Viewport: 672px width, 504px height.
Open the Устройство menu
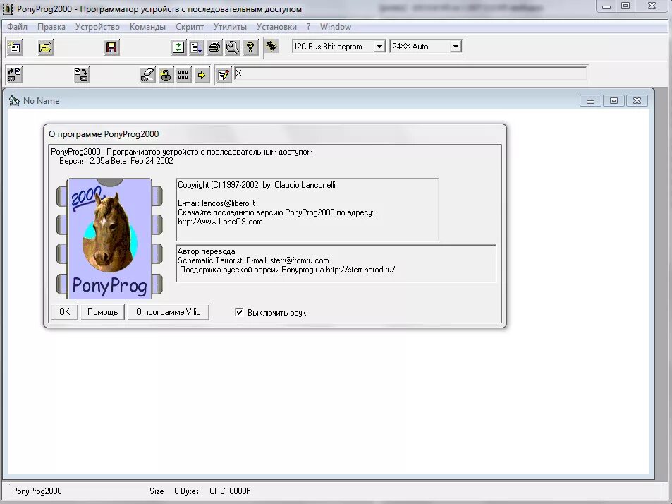[x=97, y=27]
